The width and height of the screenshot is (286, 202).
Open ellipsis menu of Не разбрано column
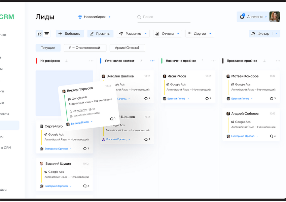91,61
